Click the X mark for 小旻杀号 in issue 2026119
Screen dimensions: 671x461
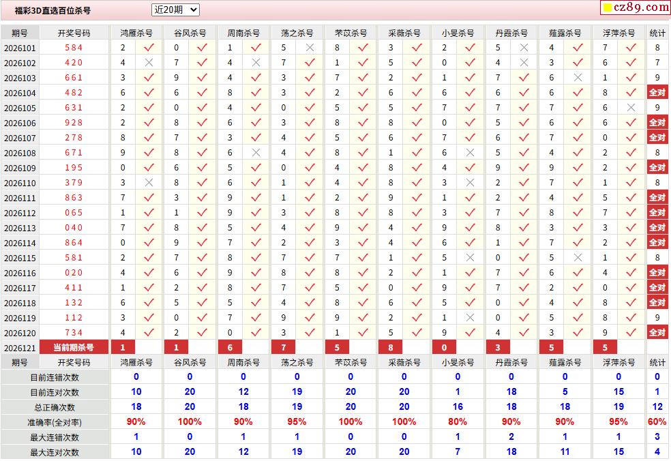click(470, 318)
